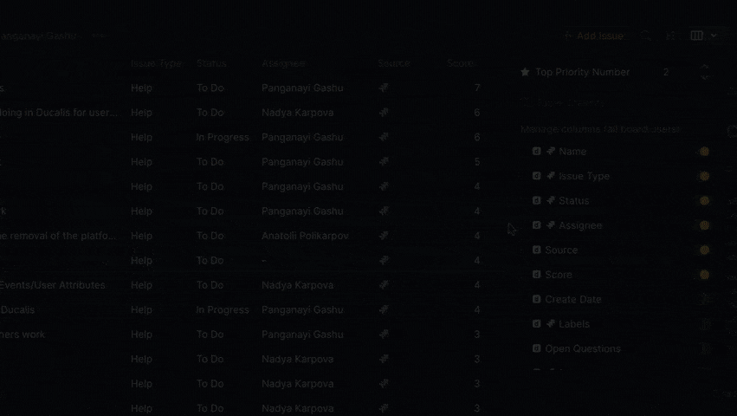The width and height of the screenshot is (737, 416).
Task: Sort by the Assignee column header
Action: (x=283, y=63)
